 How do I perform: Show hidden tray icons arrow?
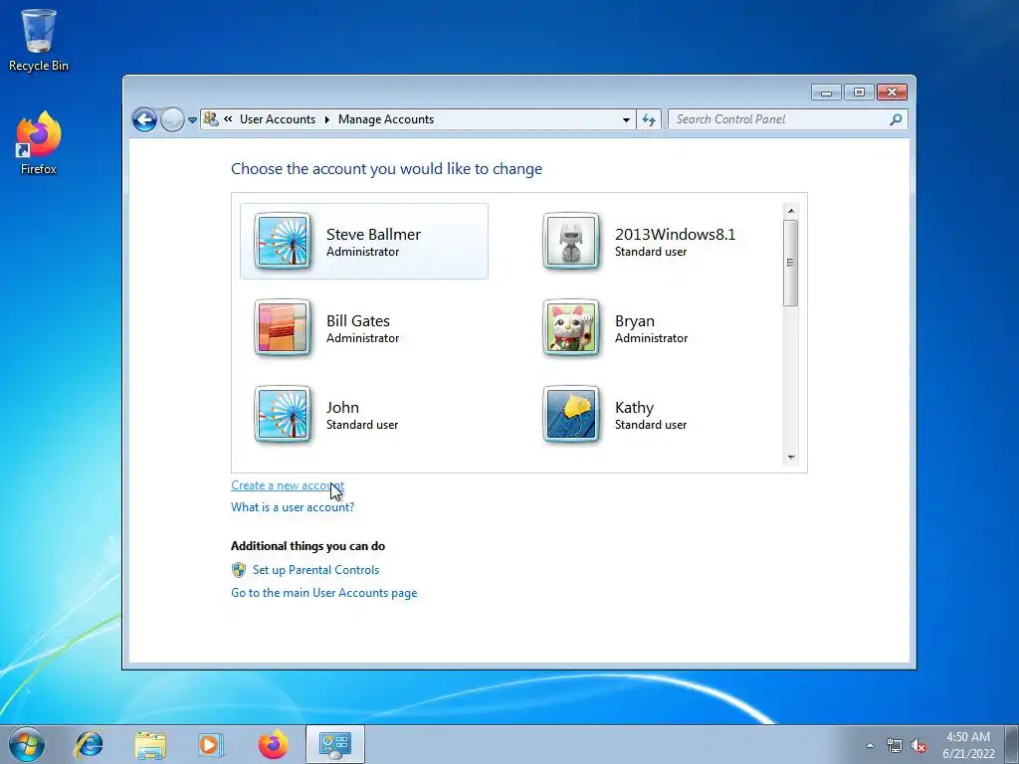click(870, 745)
